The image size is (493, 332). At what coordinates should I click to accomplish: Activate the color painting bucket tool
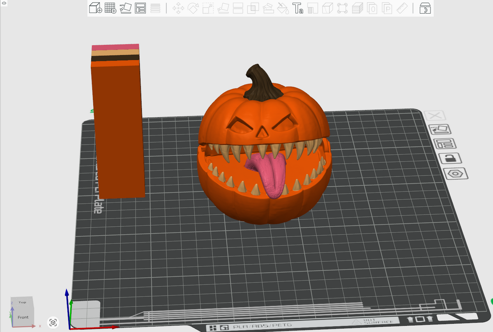283,8
